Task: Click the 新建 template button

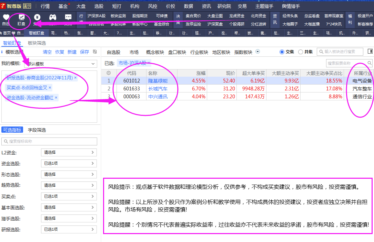Action: 72,52
